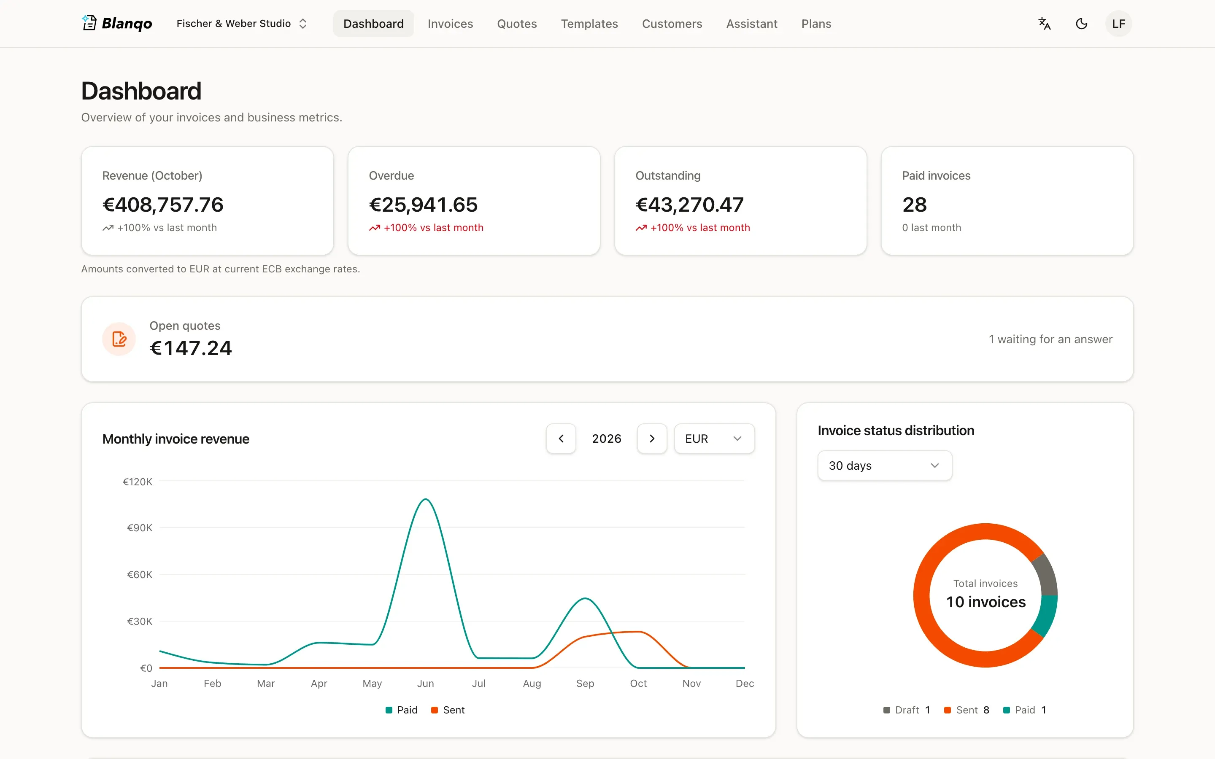Switch to the Quotes tab

(517, 24)
